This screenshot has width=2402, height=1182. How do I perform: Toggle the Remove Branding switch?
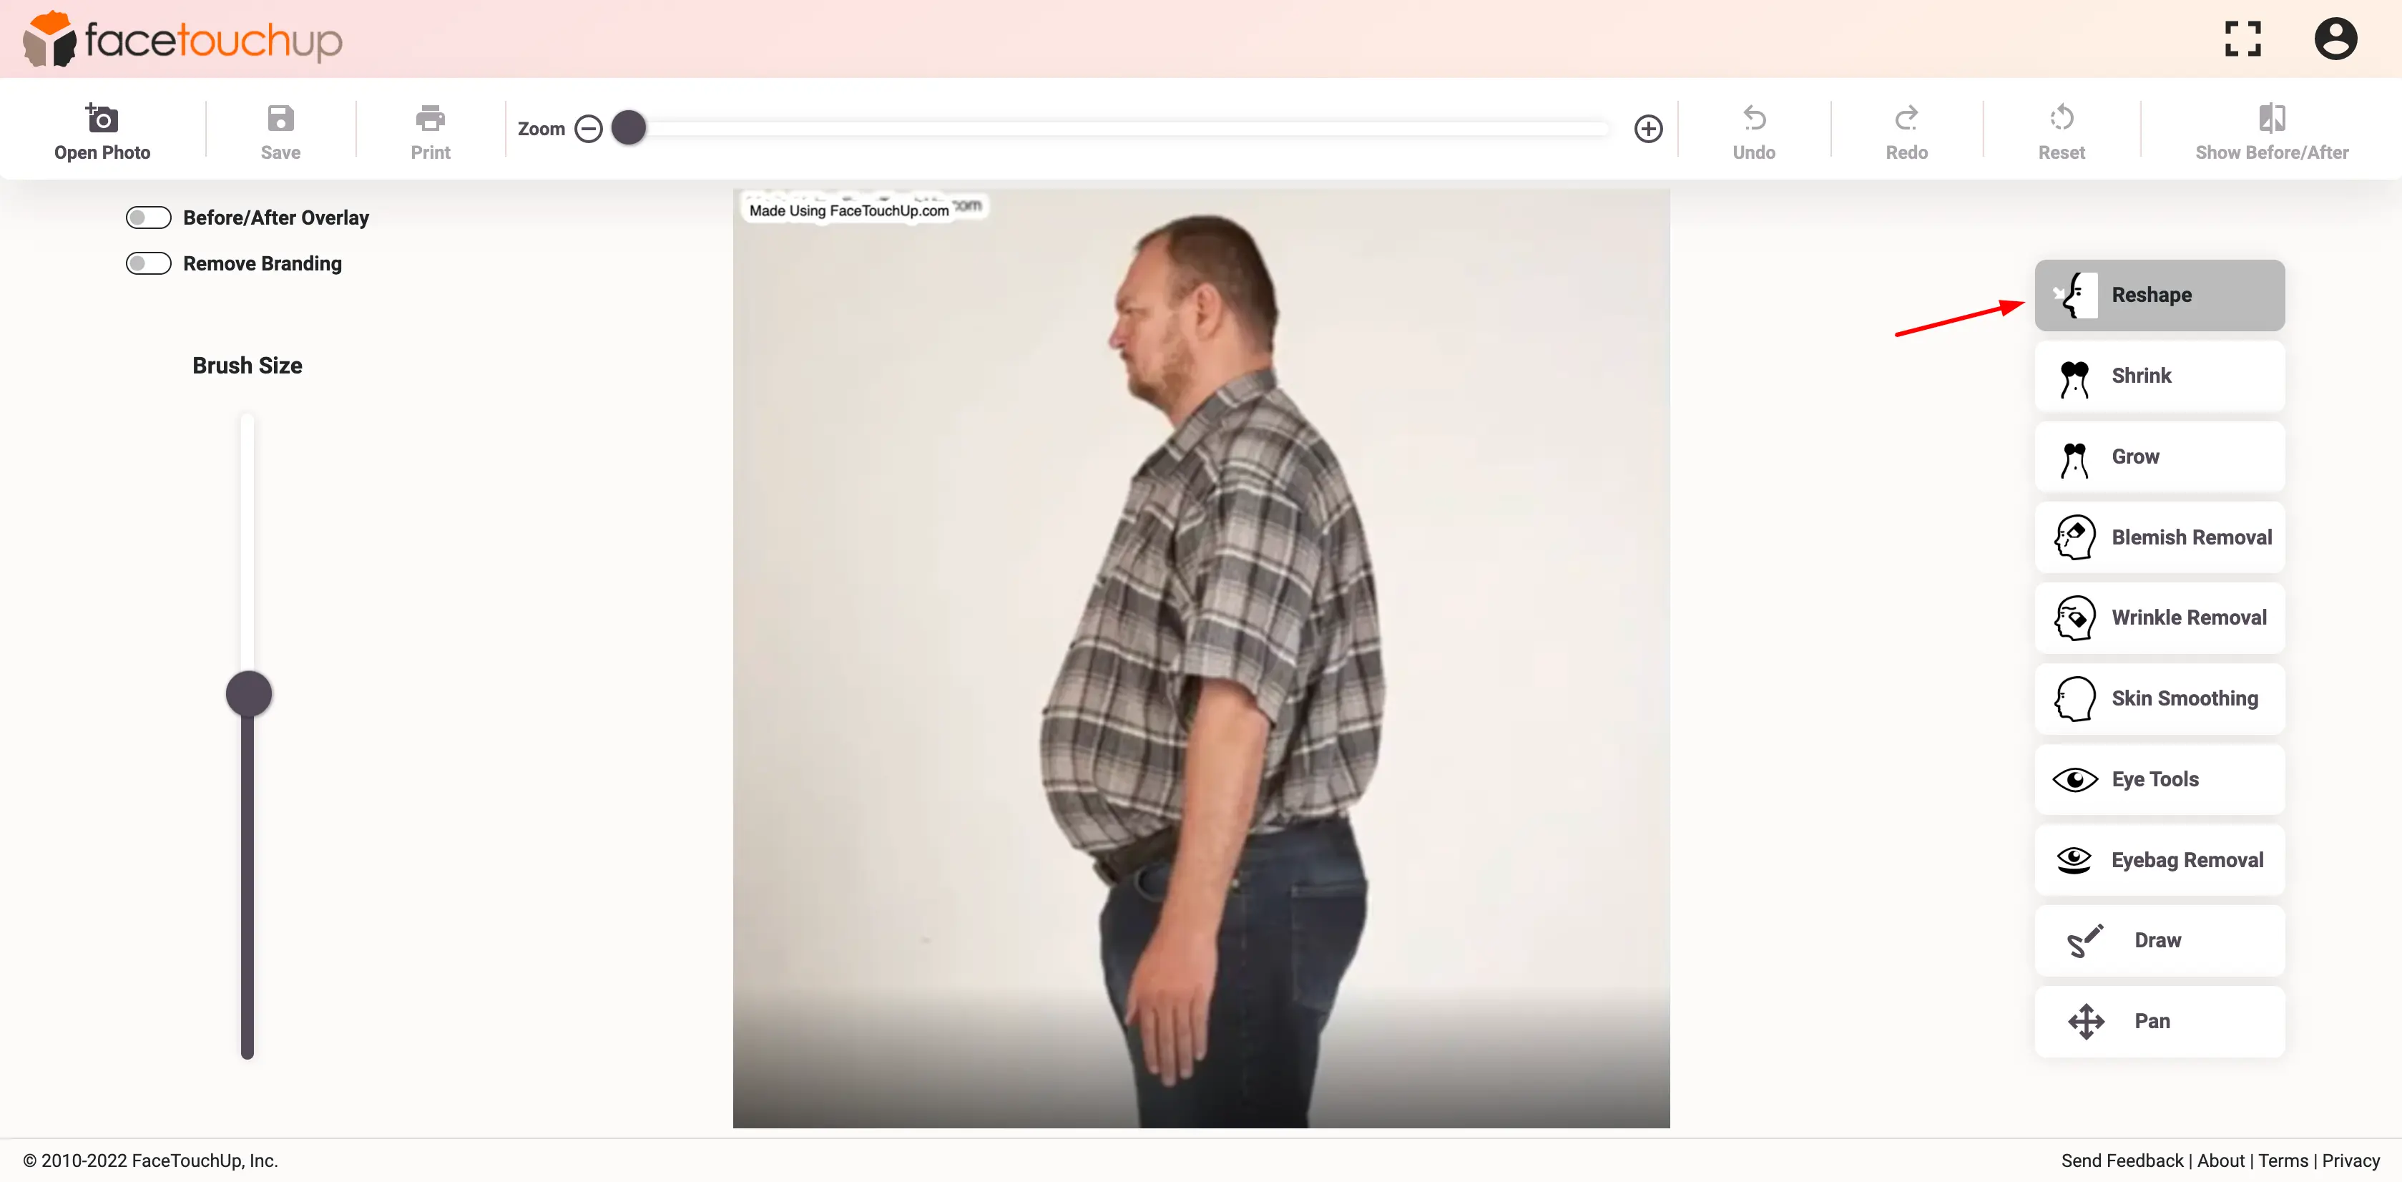tap(149, 262)
